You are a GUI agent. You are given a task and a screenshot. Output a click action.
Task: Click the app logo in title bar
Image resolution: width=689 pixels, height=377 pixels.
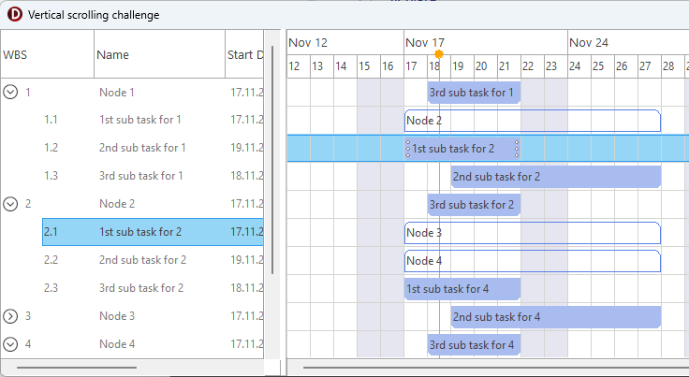[15, 15]
